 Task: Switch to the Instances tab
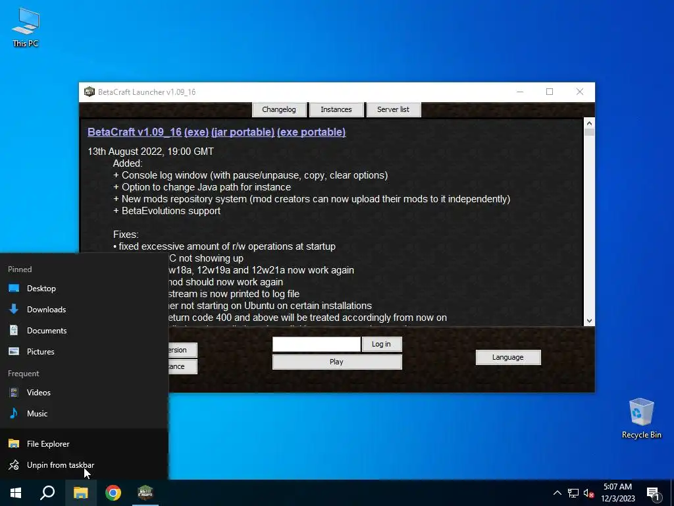[x=336, y=110]
